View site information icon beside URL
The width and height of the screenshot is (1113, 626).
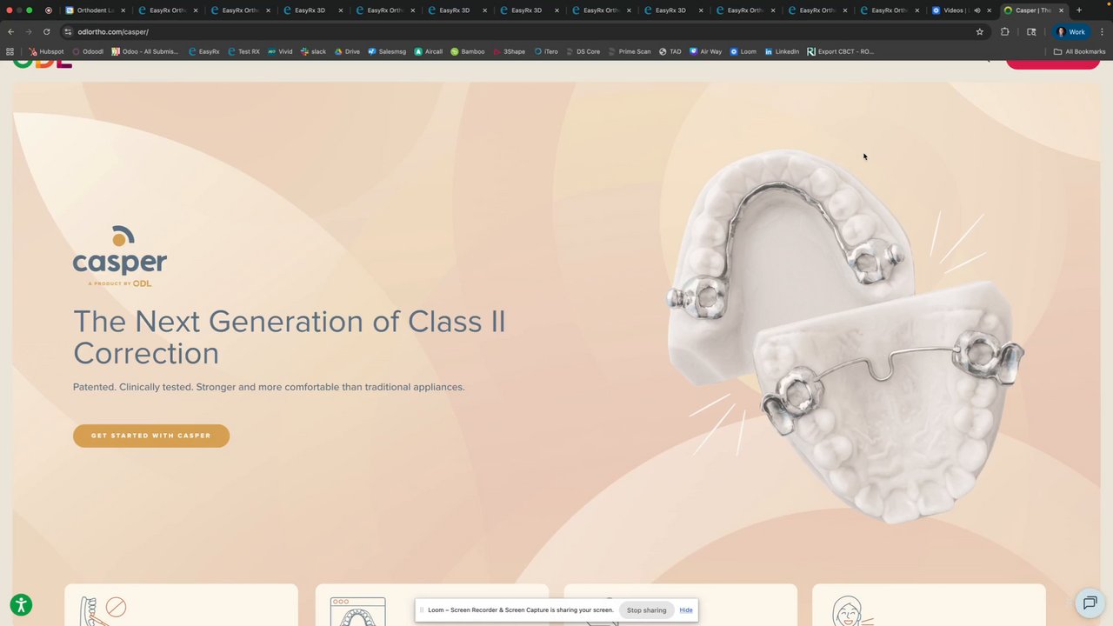coord(68,31)
